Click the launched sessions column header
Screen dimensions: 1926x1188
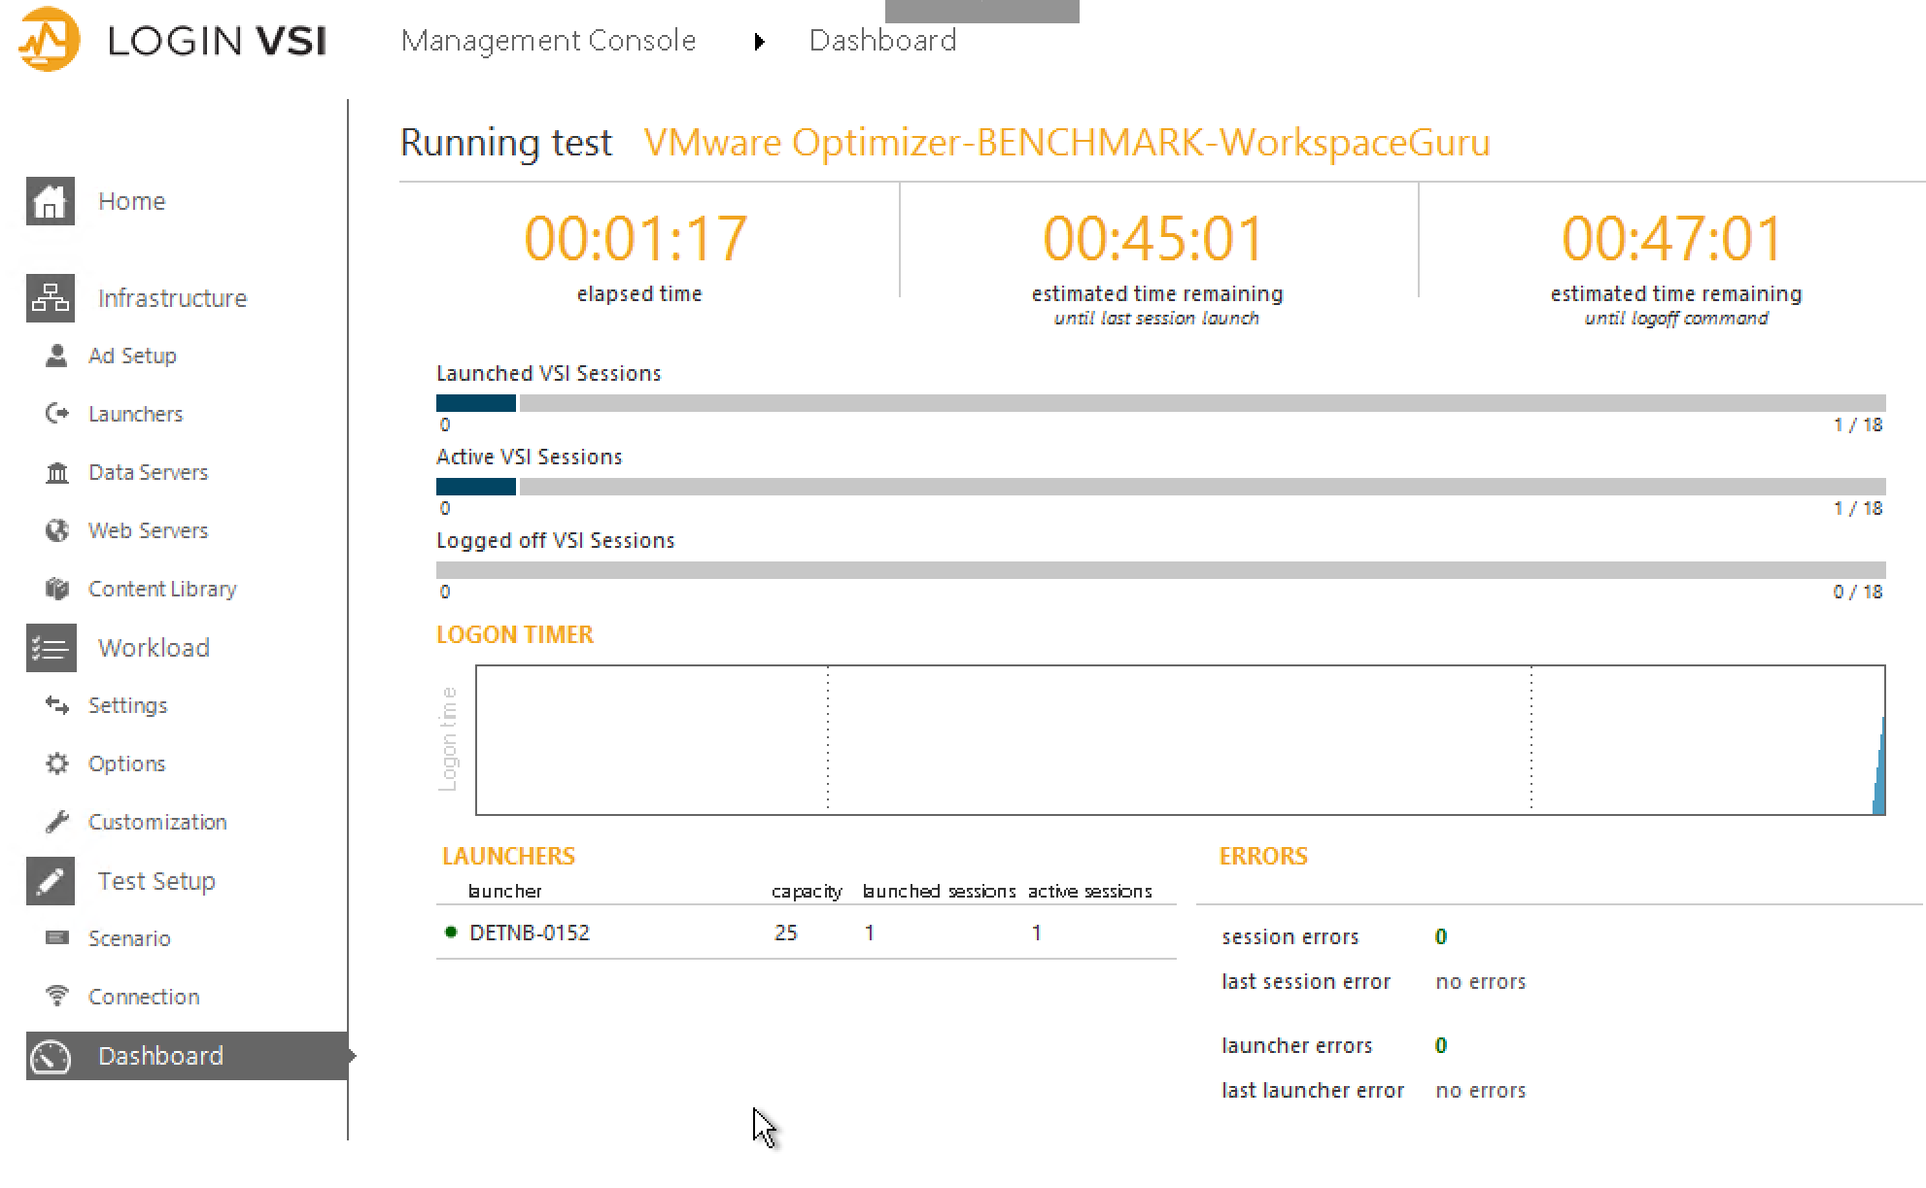pyautogui.click(x=939, y=891)
